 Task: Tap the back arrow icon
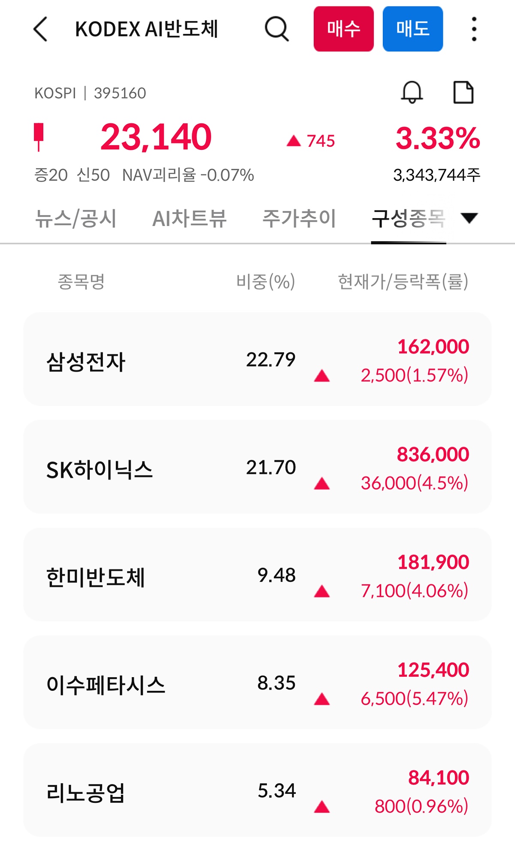[40, 29]
